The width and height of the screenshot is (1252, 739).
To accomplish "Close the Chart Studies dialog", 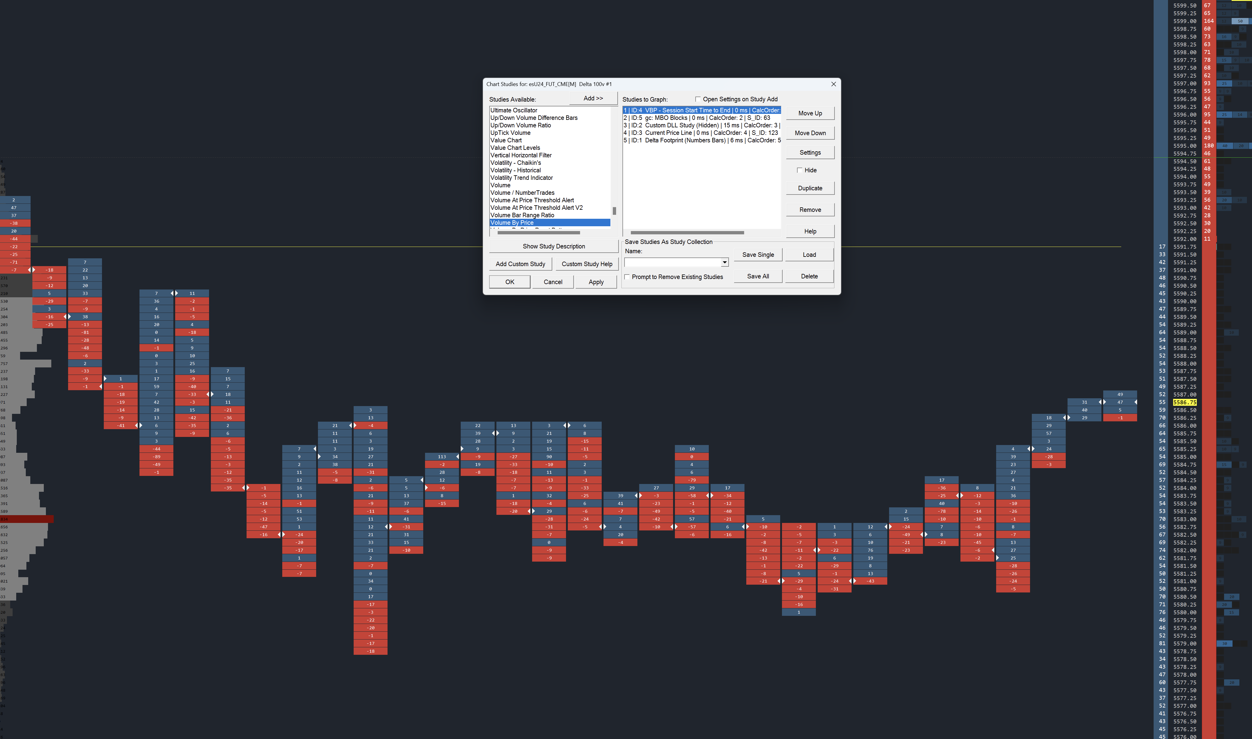I will pos(833,84).
